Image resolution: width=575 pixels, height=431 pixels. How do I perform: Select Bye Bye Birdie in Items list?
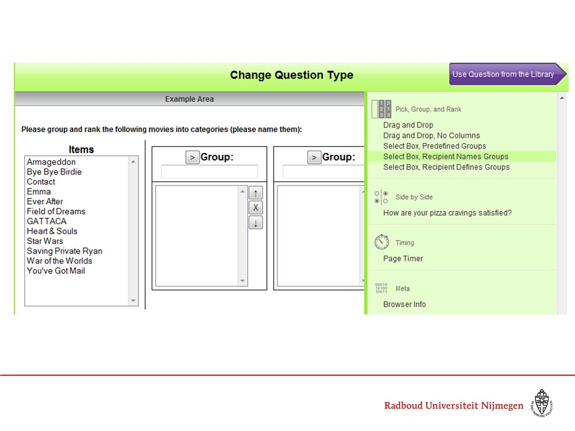click(x=54, y=172)
